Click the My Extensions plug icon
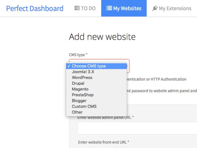 [155, 8]
